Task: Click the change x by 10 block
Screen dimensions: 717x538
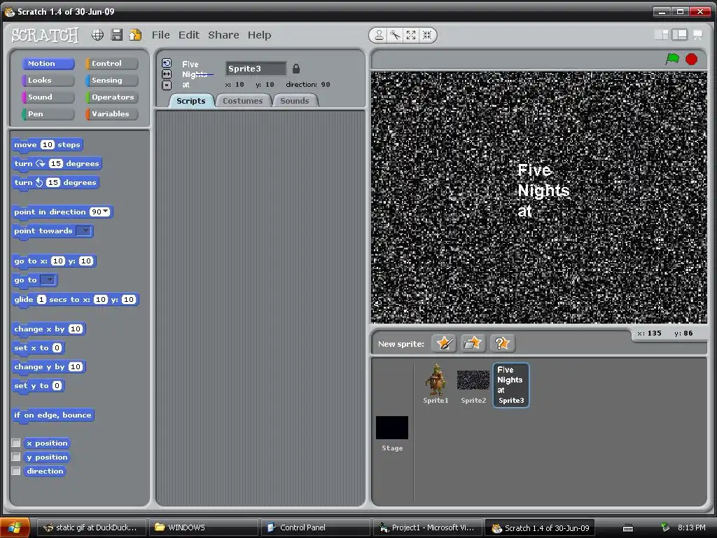Action: (x=48, y=329)
